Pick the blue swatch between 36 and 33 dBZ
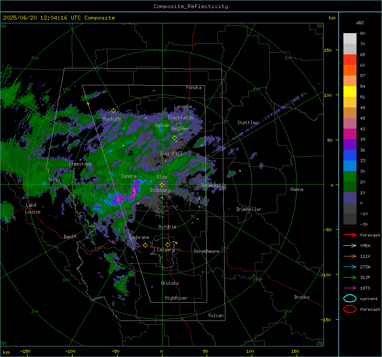382x357 pixels. [x=350, y=155]
